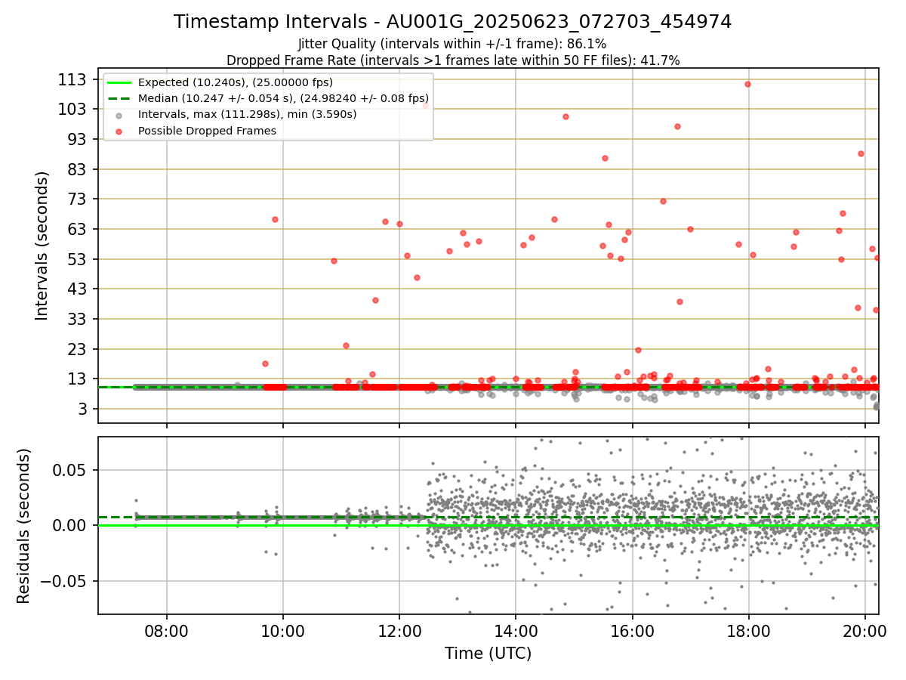The width and height of the screenshot is (906, 680).
Task: Click the 'Dropped Frame Rate' 41.7% subtitle line
Action: (x=452, y=60)
